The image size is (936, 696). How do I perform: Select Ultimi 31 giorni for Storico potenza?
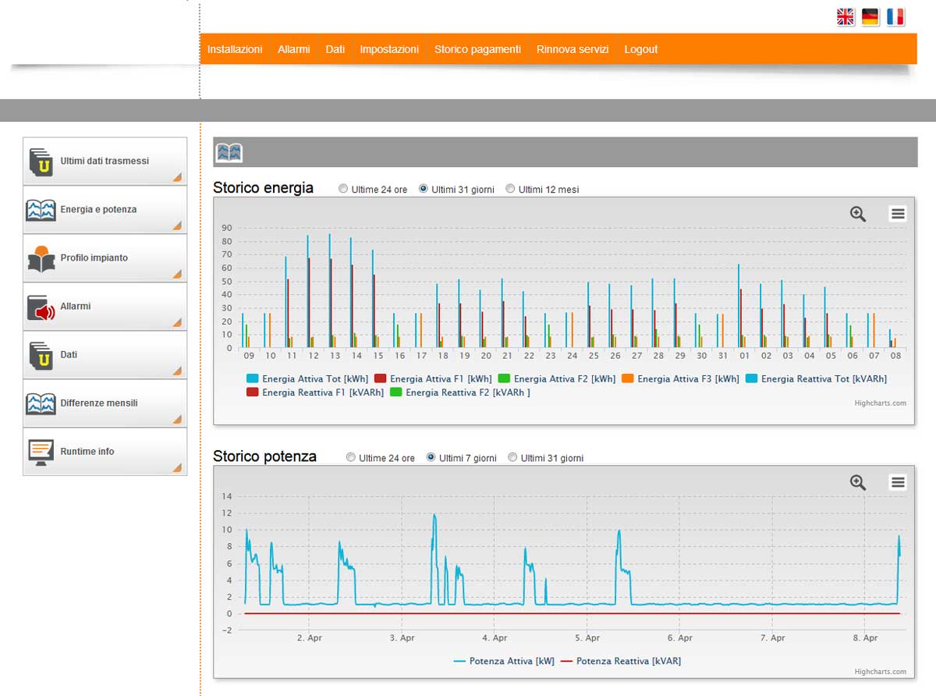coord(512,457)
